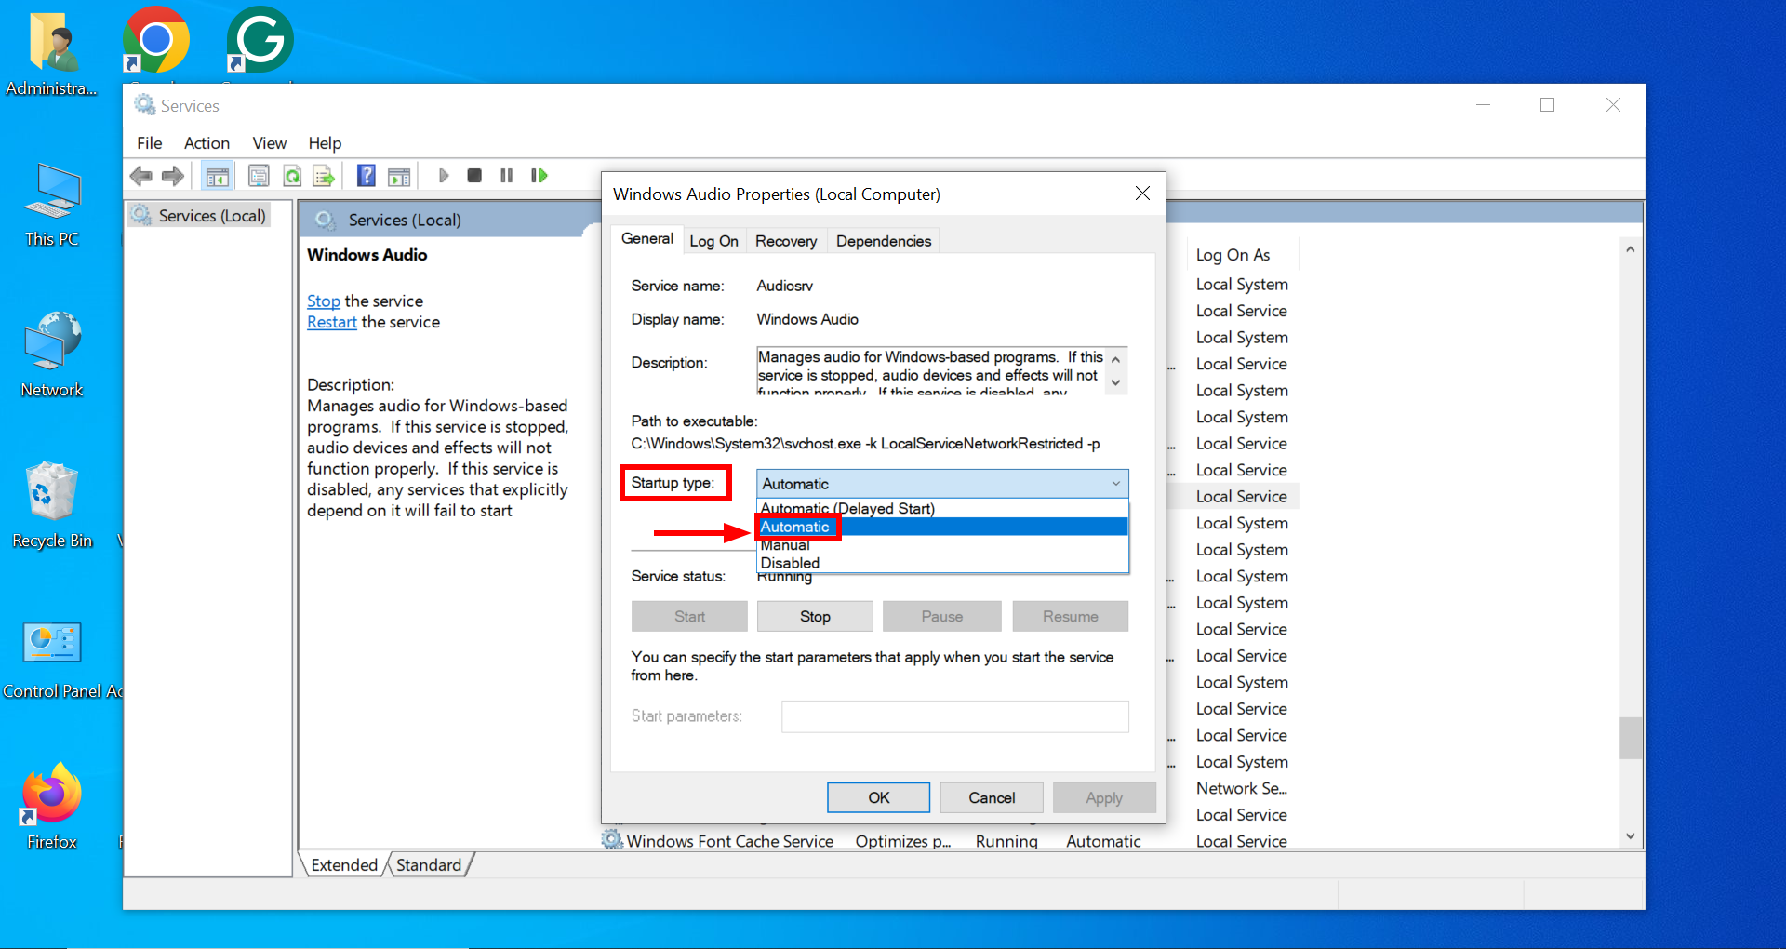Screen dimensions: 1786x949
Task: Open the File menu
Action: click(149, 143)
